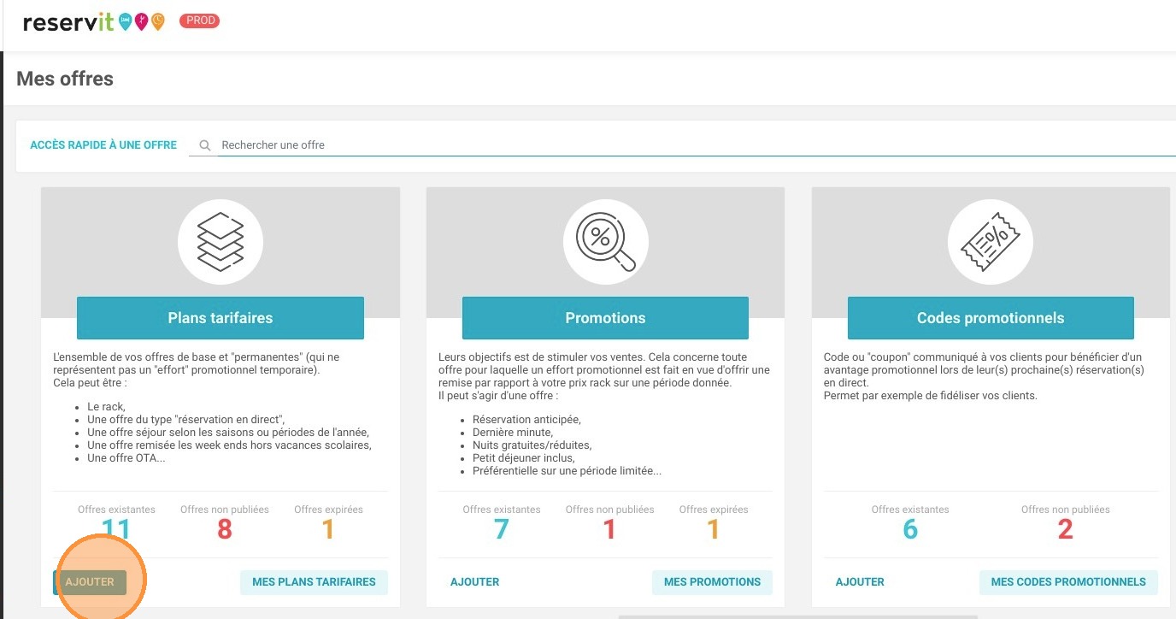Click 'Permet par exemple de fidéliser vos clients.' text
This screenshot has height=619, width=1176.
(931, 396)
